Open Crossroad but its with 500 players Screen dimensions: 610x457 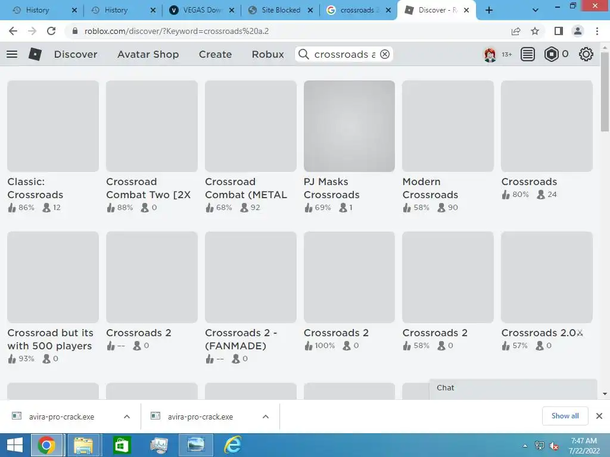click(51, 339)
